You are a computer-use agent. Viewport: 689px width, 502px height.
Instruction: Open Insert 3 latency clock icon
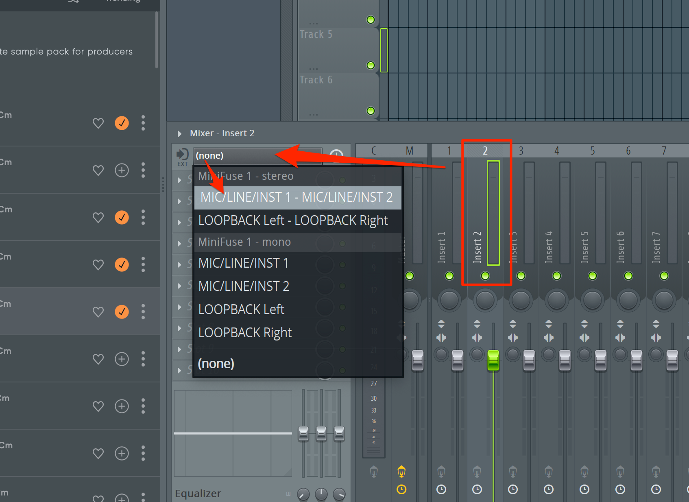[513, 489]
